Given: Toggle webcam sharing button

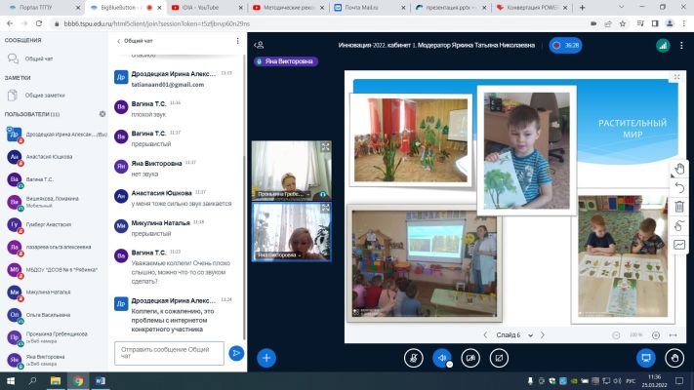Looking at the screenshot, I should (x=470, y=358).
